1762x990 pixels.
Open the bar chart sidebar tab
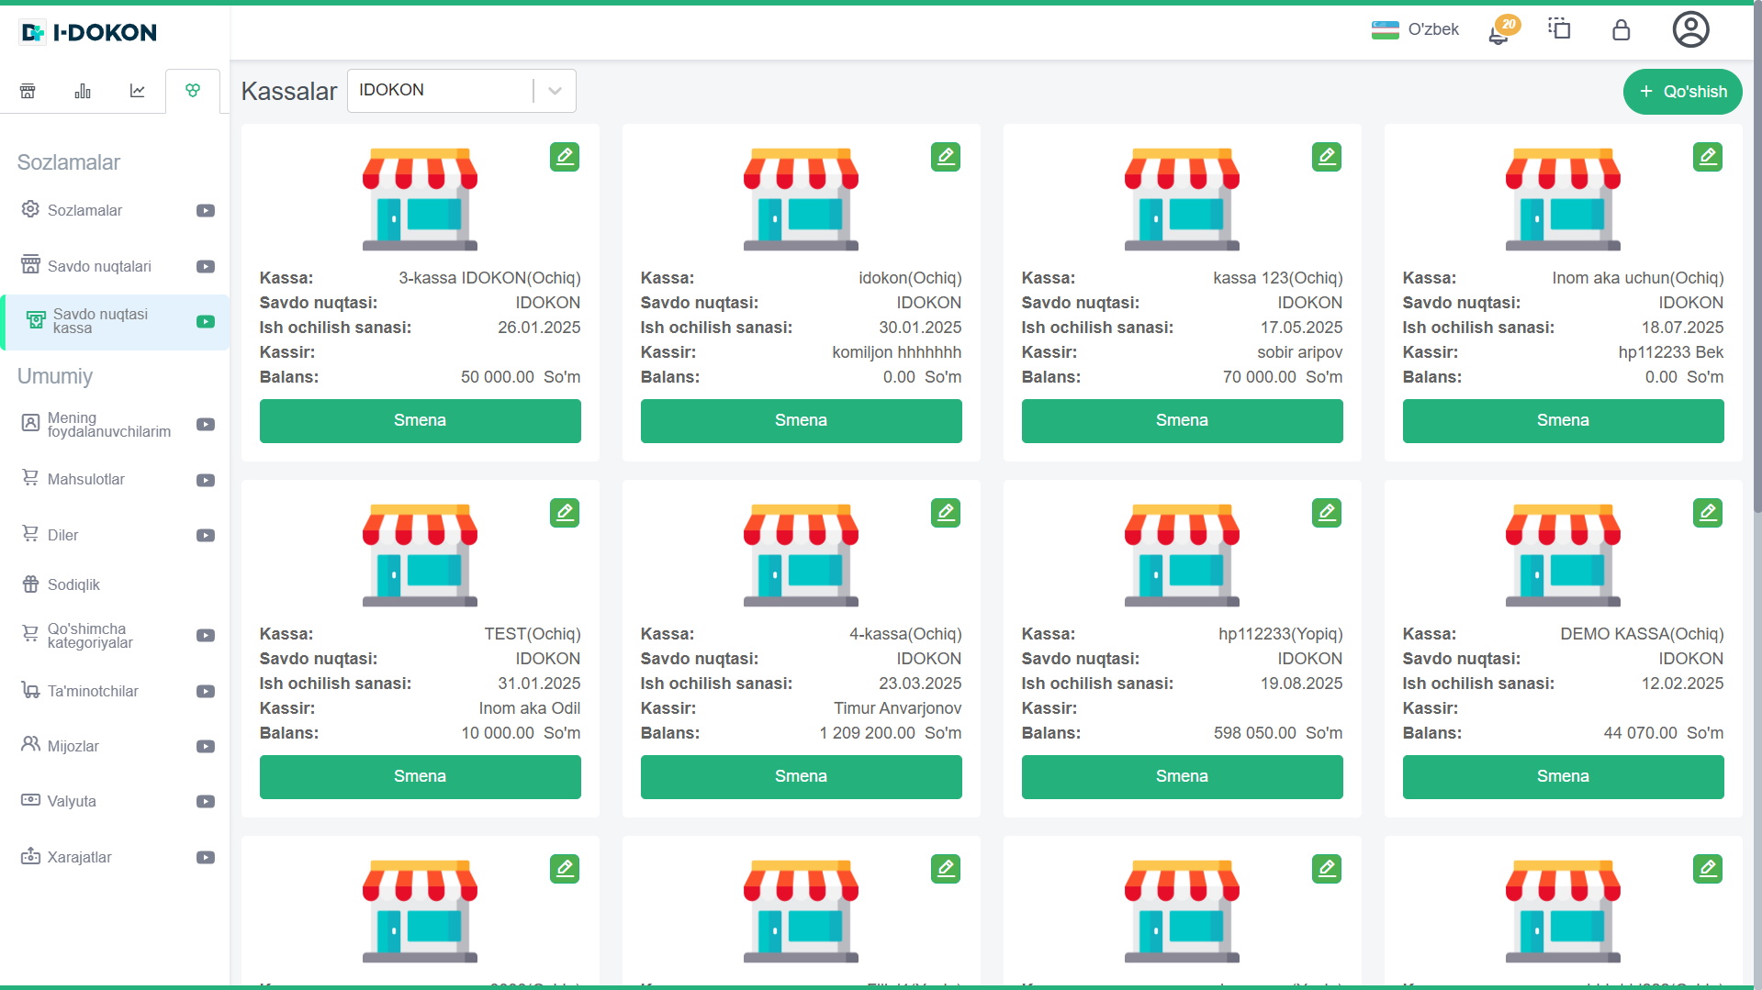tap(83, 91)
